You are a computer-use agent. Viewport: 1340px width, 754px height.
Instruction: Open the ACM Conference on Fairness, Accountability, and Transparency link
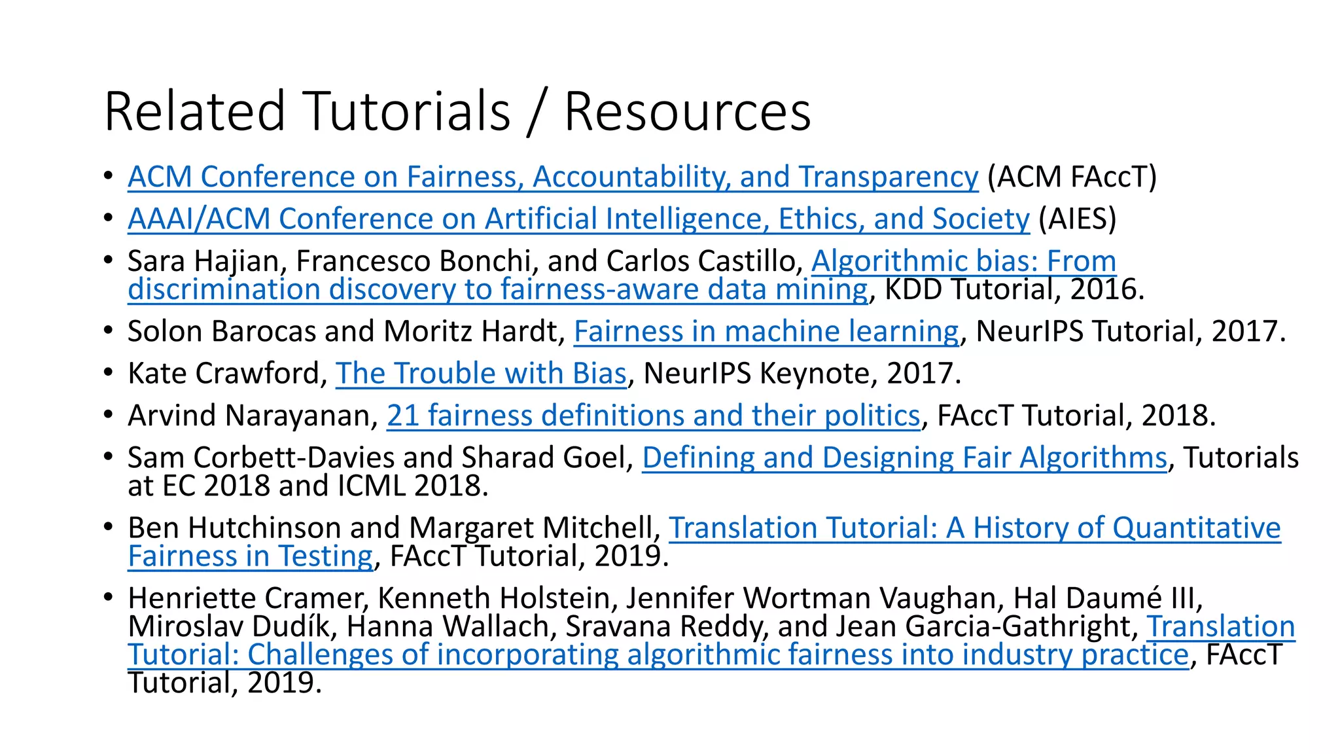coord(553,177)
